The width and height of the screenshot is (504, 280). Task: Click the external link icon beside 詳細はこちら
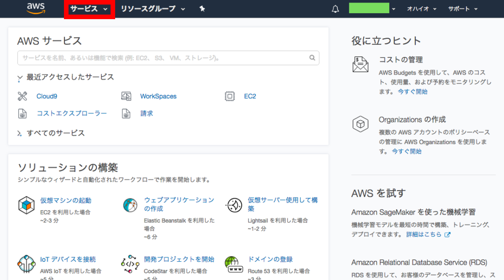pos(447,235)
